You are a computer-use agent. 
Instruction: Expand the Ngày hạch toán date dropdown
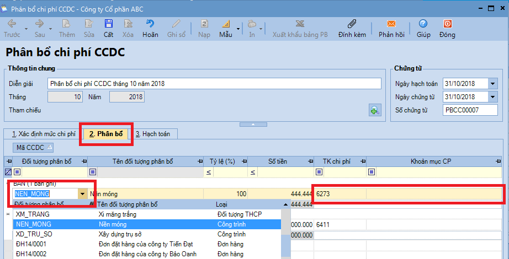click(493, 84)
